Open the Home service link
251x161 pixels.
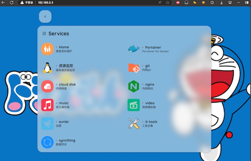point(64,47)
